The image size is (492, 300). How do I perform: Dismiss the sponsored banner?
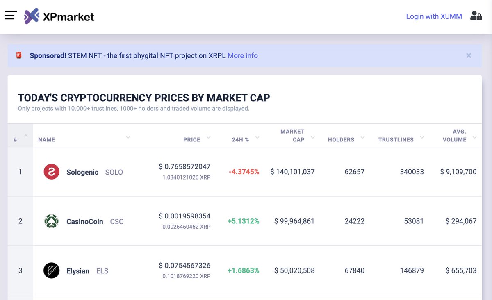(469, 55)
